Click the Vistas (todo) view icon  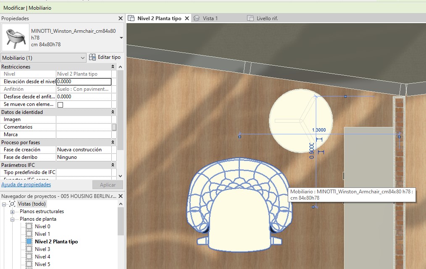(13, 204)
